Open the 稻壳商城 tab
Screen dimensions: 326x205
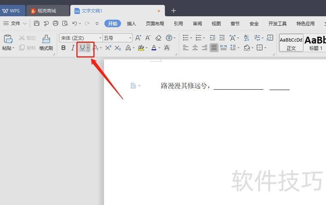point(47,11)
